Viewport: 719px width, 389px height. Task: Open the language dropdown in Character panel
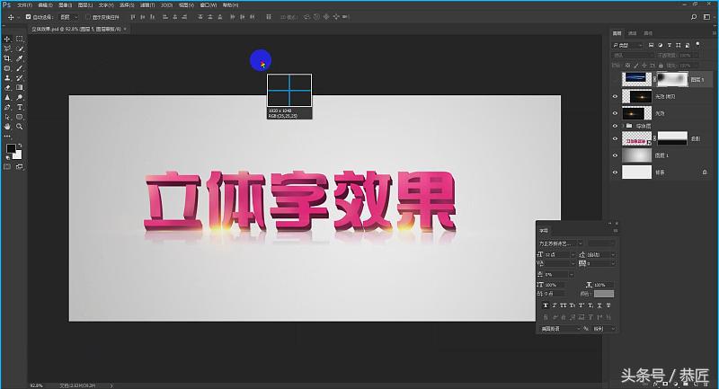(x=561, y=329)
